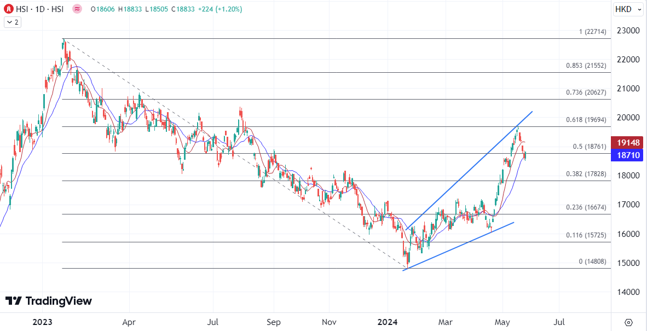Viewport: 647px width, 331px height.
Task: Click the Sep label on time axis
Action: pyautogui.click(x=273, y=322)
